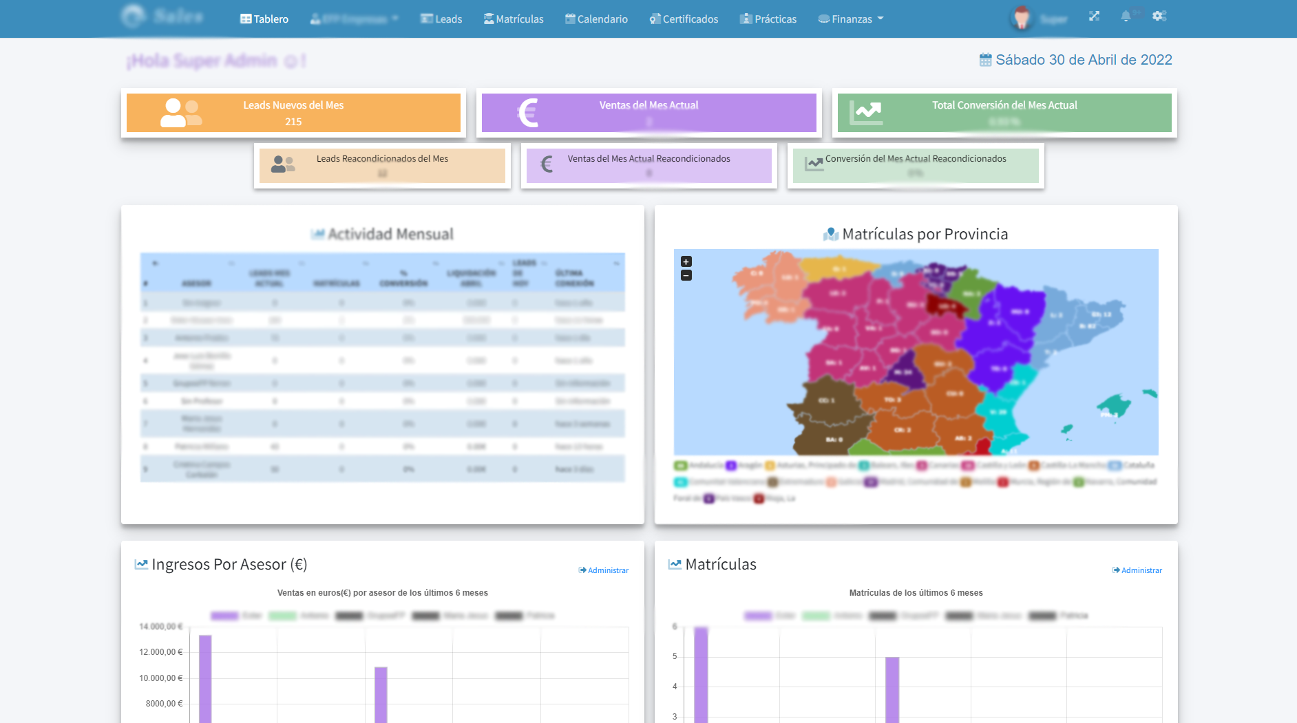Click the people icon on Leads Reacondicionados card
Screen dimensions: 1297x723
click(x=283, y=164)
